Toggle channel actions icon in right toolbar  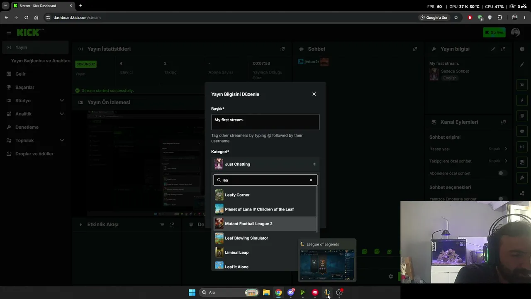point(522,162)
